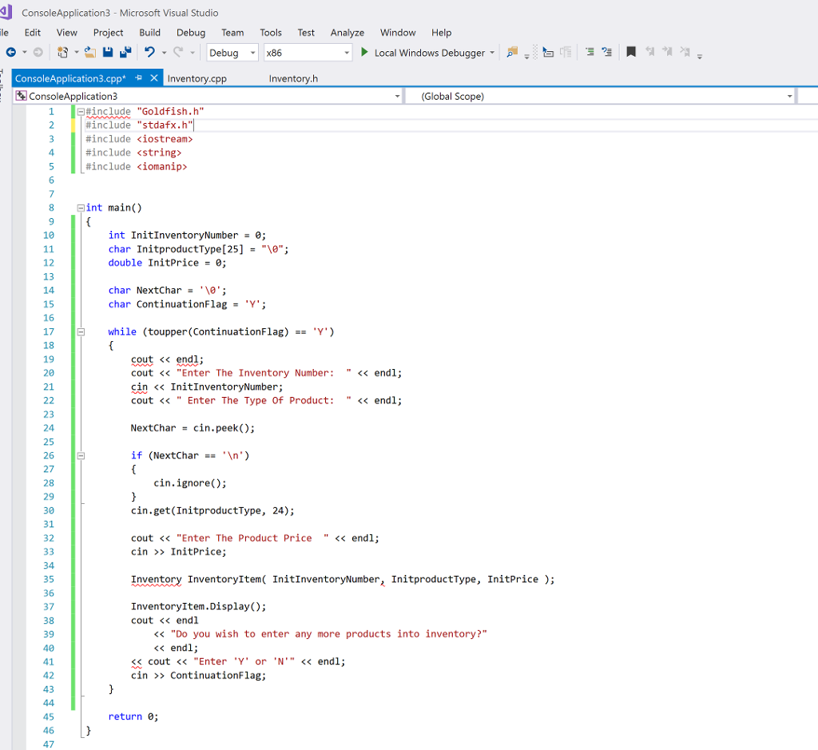Click the Local Windows Debugger button label
Viewport: 818px width, 750px height.
(430, 53)
